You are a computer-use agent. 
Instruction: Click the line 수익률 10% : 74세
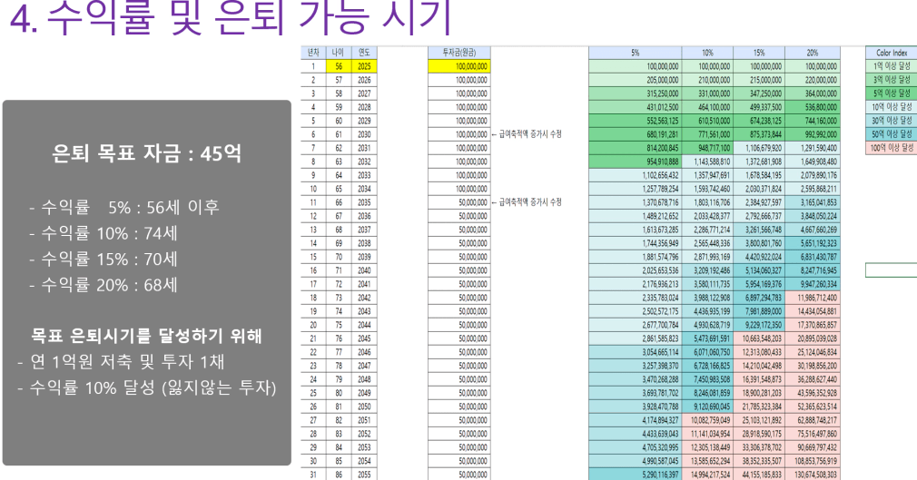pos(103,233)
